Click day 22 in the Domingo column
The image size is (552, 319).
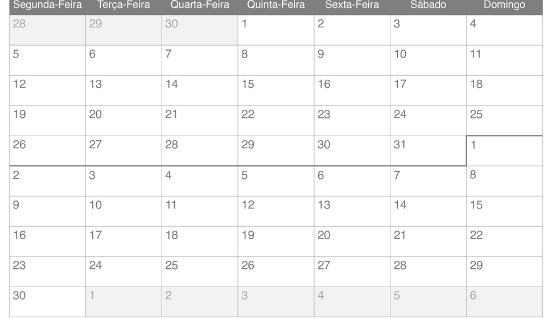pos(504,242)
